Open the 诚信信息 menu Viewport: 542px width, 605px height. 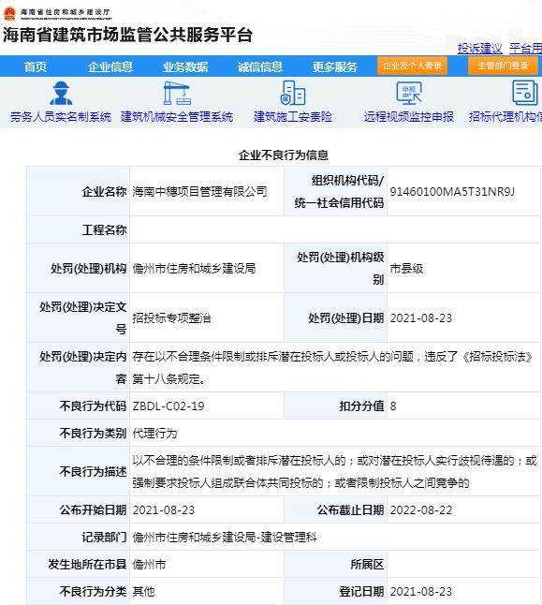click(x=260, y=66)
